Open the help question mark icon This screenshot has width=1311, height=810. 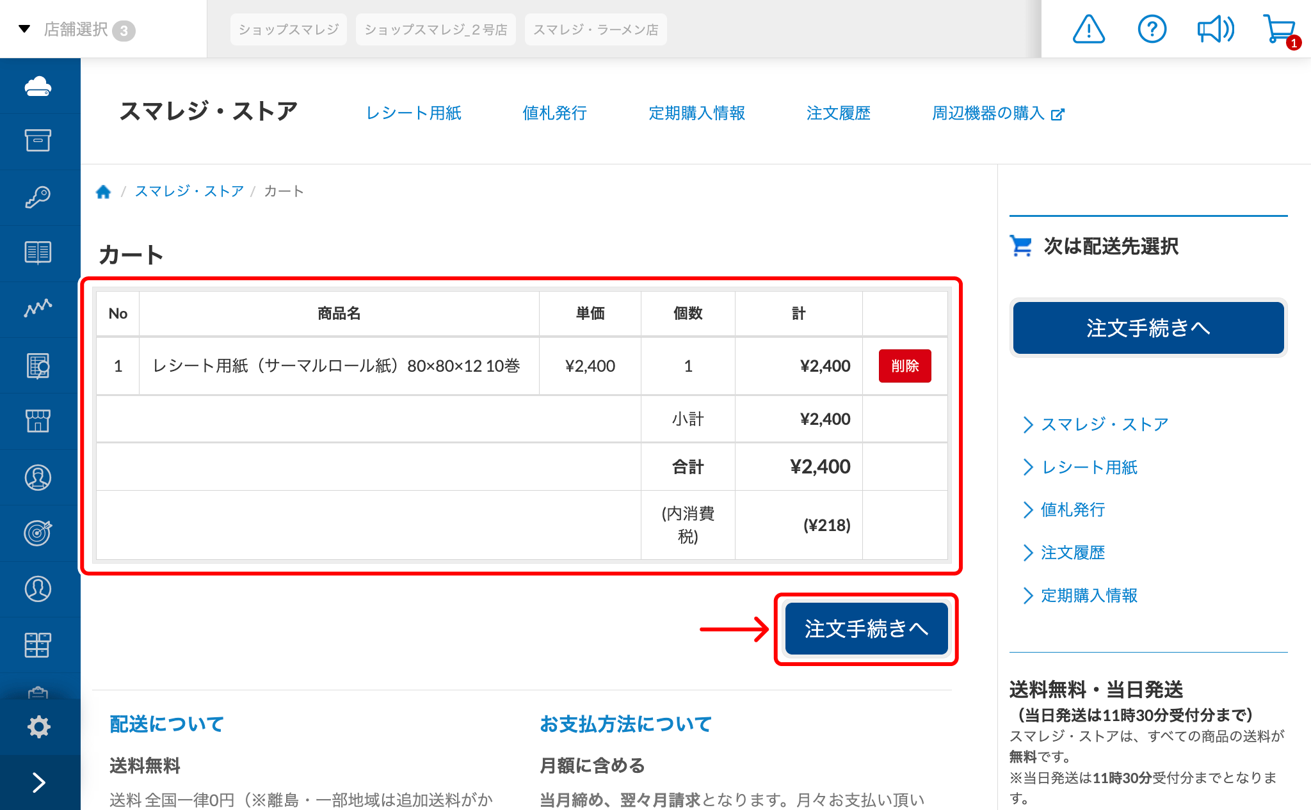pos(1152,29)
